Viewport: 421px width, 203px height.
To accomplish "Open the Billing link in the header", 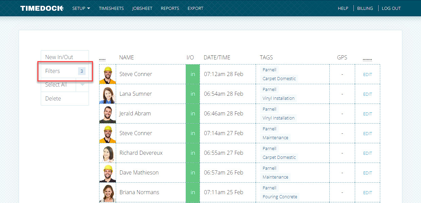I will [x=365, y=8].
